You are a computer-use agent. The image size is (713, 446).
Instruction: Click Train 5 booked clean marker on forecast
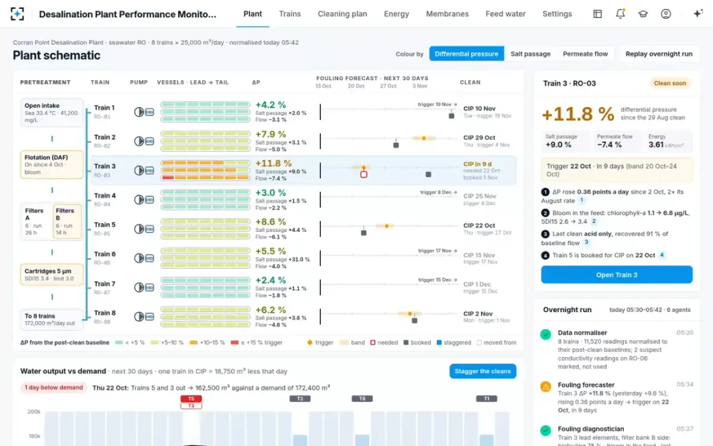pos(364,233)
